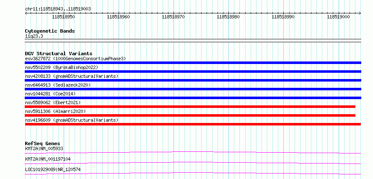This screenshot has width=373, height=179.
Task: Open variant label nsv6464913 (Sedlazeck2020)
Action: pyautogui.click(x=58, y=85)
